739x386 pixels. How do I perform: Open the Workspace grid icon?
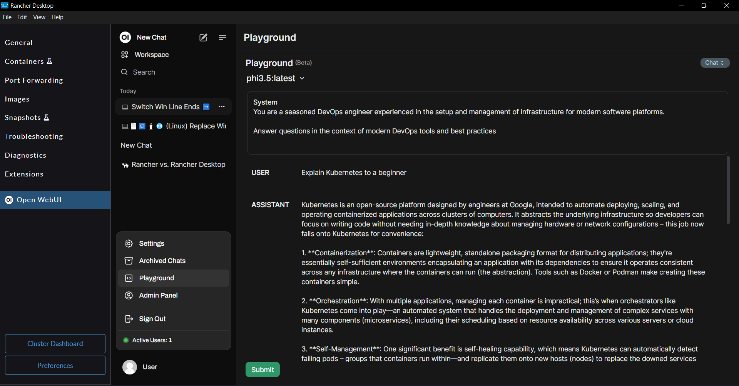point(125,55)
